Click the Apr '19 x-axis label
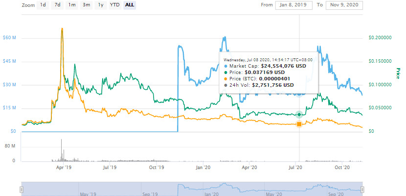 (x=64, y=168)
